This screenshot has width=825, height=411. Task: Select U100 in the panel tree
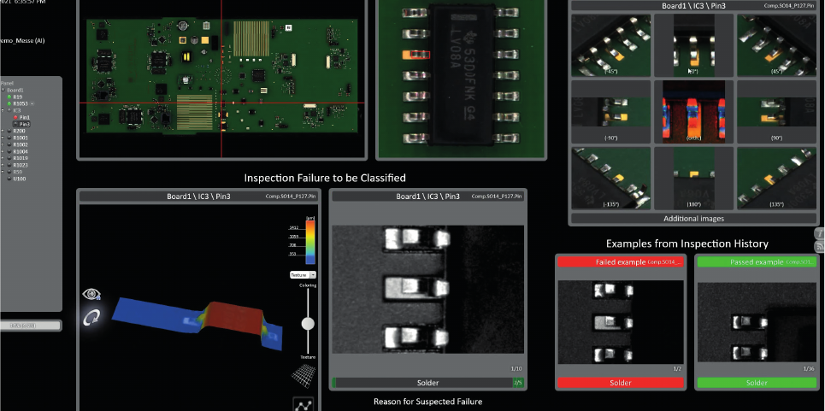[x=20, y=179]
